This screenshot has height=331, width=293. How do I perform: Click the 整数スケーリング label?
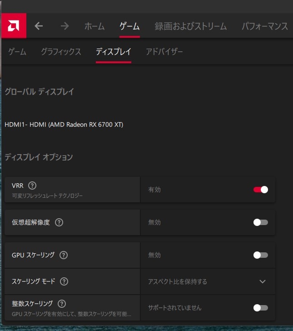click(32, 304)
